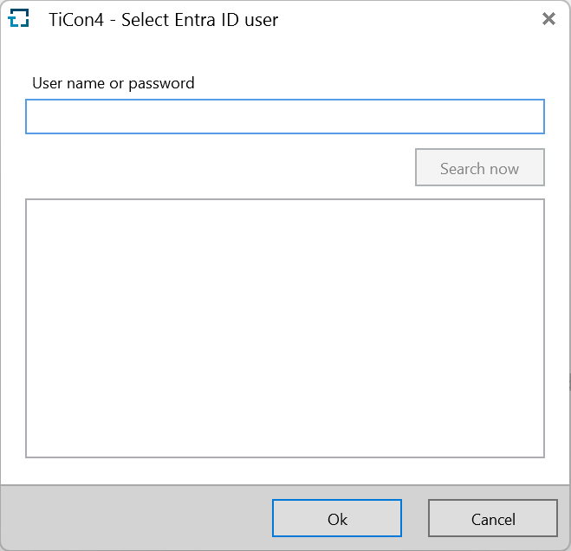Viewport: 571px width, 551px height.
Task: Click the right end of the search input field
Action: [529, 117]
